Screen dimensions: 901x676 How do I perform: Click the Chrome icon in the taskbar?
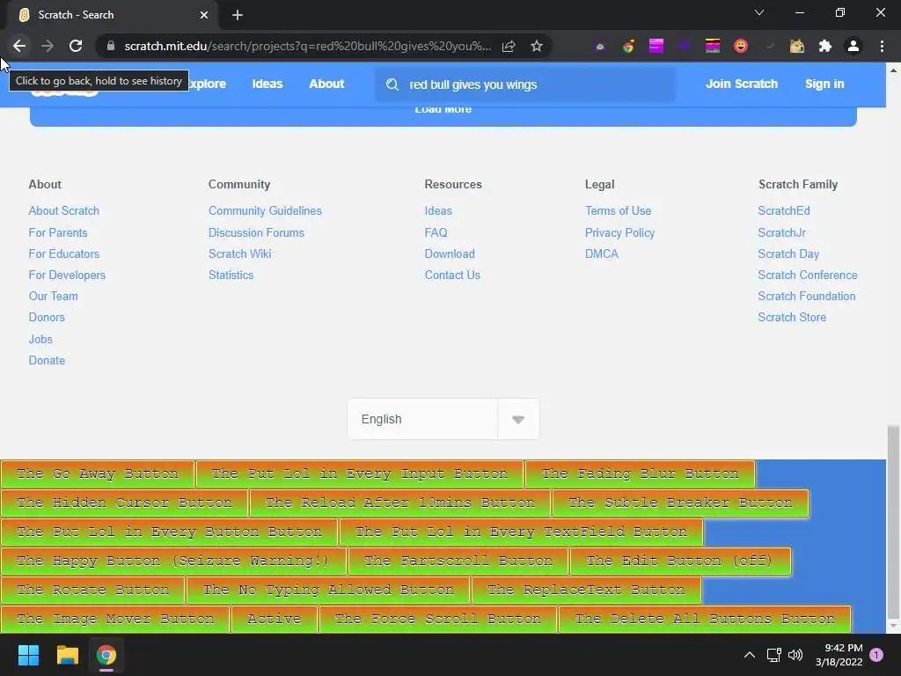pyautogui.click(x=106, y=655)
